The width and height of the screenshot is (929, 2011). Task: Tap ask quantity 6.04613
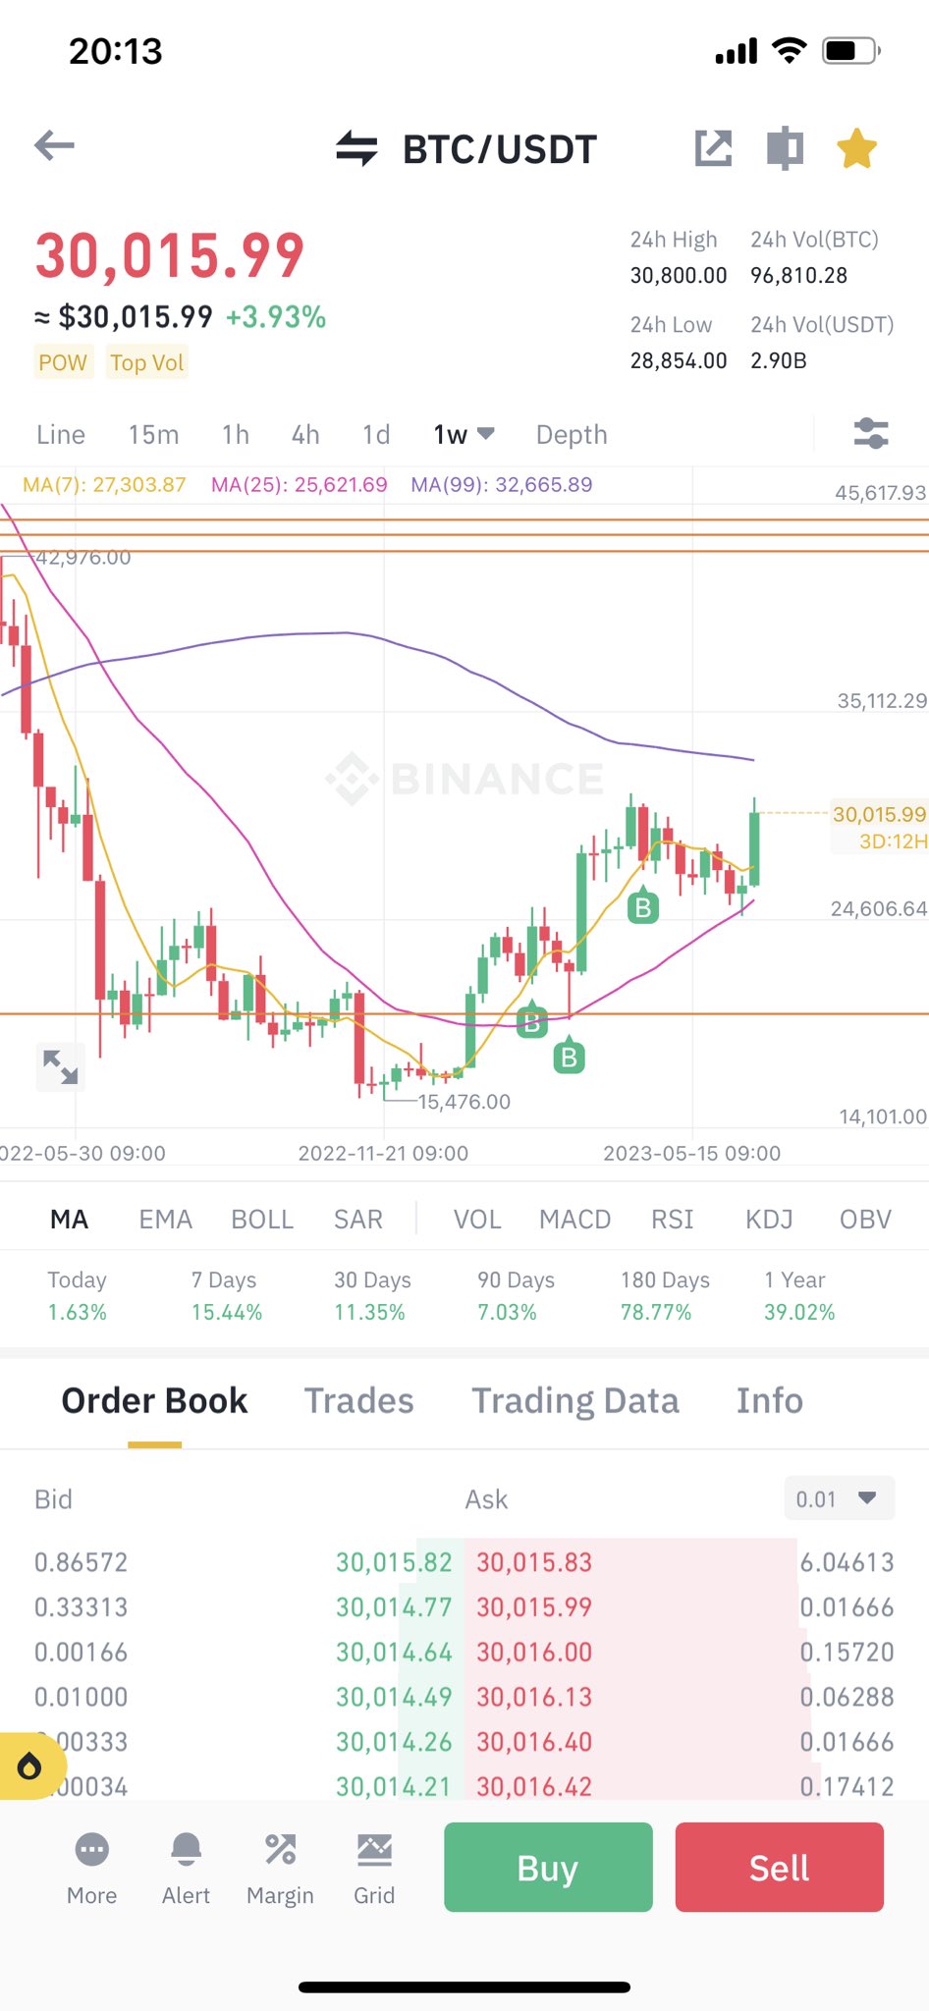click(847, 1561)
